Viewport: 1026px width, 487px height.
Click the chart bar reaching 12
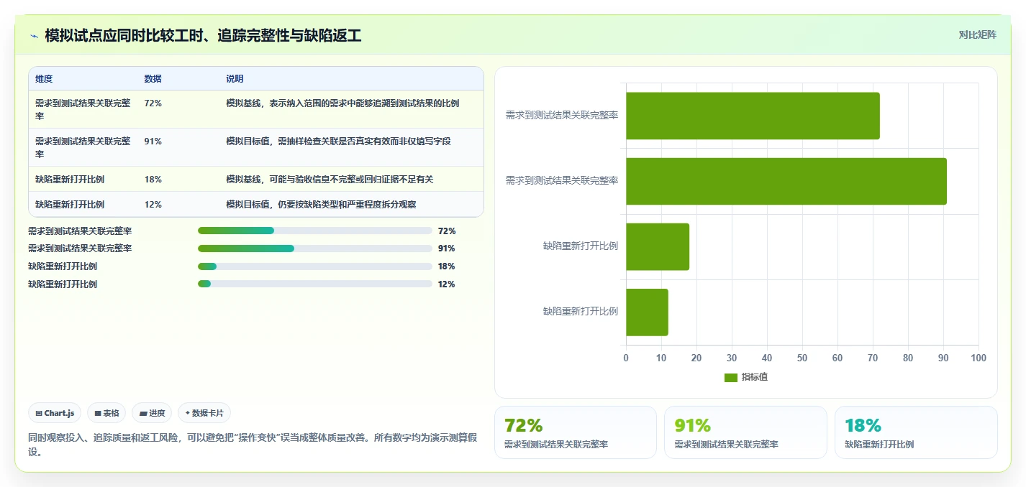click(647, 312)
